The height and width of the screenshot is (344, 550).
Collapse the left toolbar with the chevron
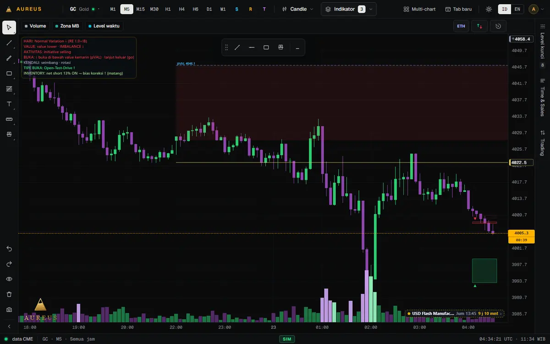[x=9, y=326]
